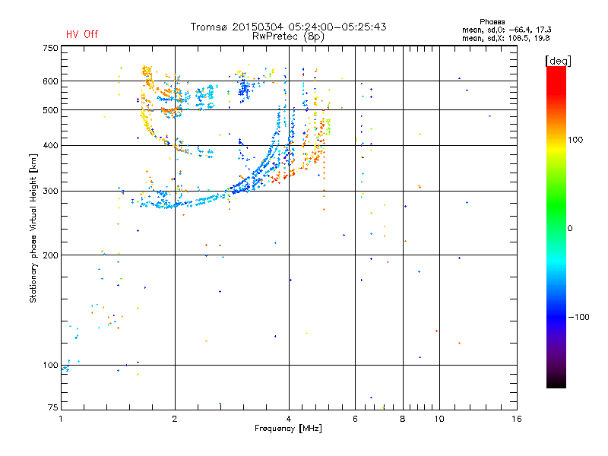Image resolution: width=608 pixels, height=456 pixels.
Task: Click the x-axis tick label '8'
Action: [403, 419]
